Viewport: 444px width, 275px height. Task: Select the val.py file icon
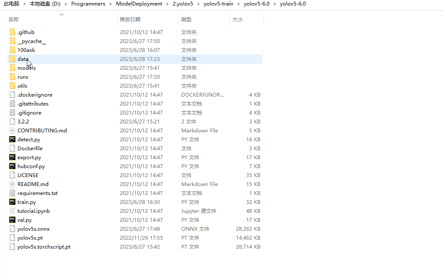tap(13, 220)
